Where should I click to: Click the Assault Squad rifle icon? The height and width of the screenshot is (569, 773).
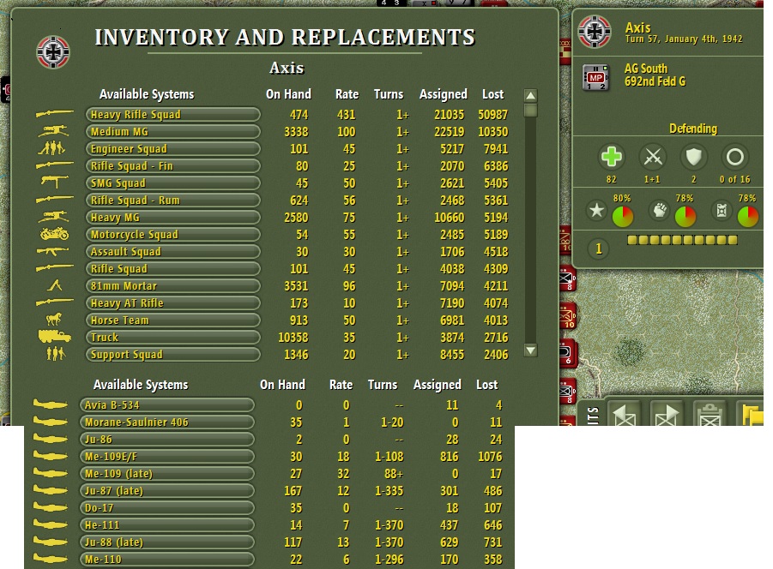click(52, 251)
